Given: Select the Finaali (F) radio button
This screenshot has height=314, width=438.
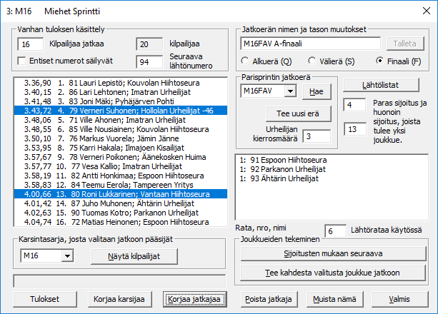Looking at the screenshot, I should 379,60.
